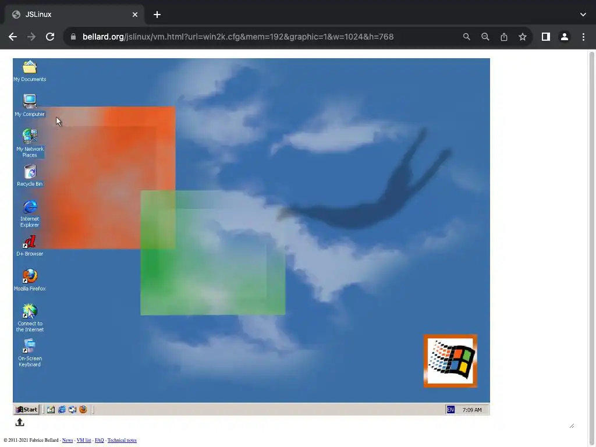
Task: Click the zoom-out magnifier icon
Action: tap(485, 37)
